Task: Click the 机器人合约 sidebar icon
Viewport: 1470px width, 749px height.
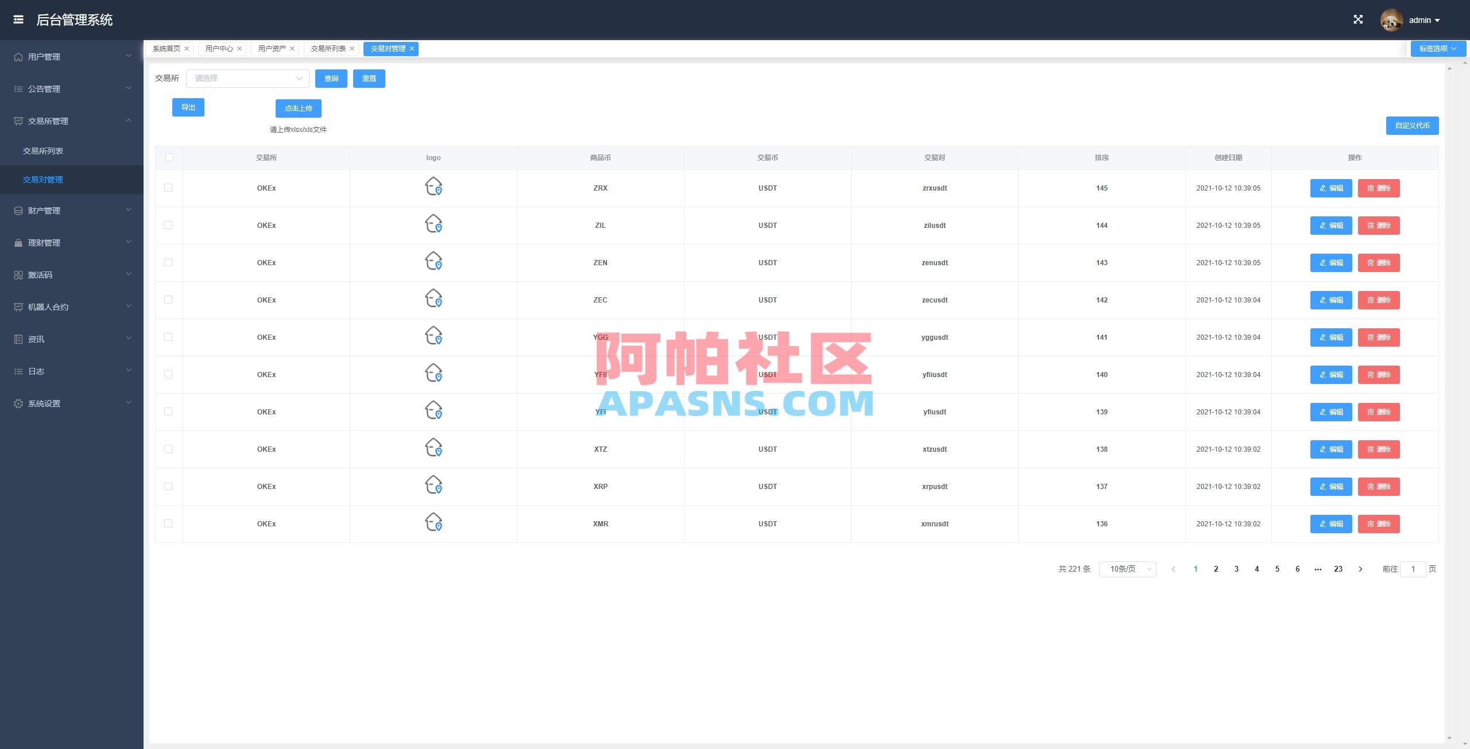Action: (17, 307)
